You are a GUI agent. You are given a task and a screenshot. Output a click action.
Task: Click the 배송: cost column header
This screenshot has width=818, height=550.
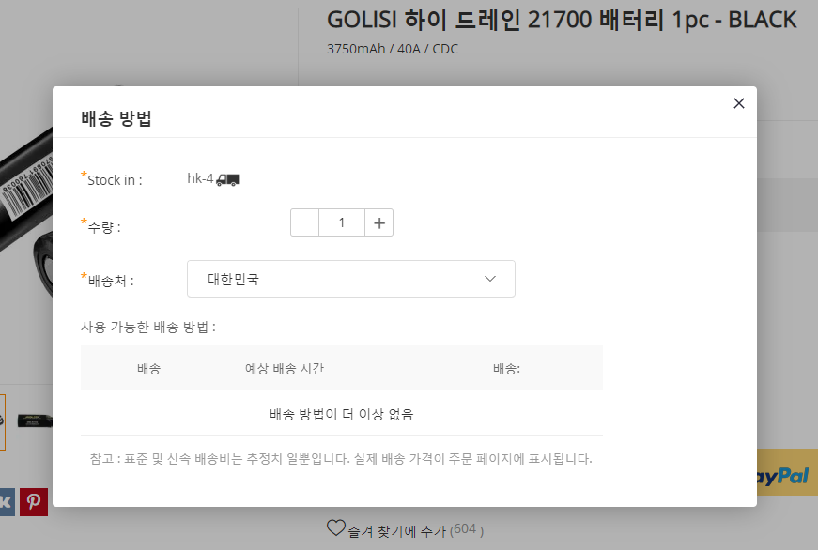[x=506, y=369]
